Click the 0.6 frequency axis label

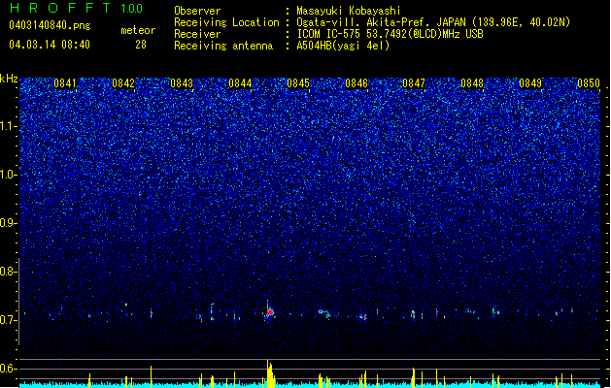(8, 369)
